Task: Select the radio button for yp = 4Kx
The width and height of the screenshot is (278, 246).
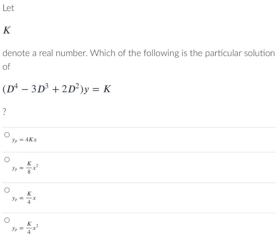Action: click(7, 135)
